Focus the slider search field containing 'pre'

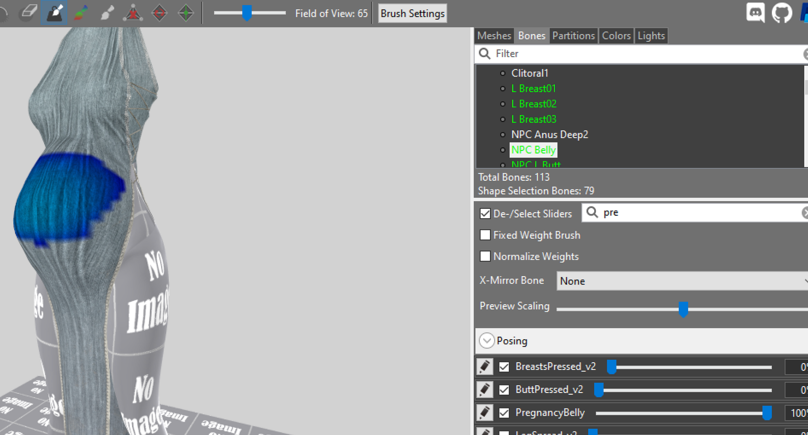[x=694, y=212]
